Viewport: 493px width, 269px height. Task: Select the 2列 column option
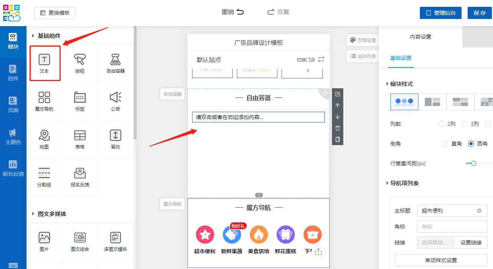441,124
